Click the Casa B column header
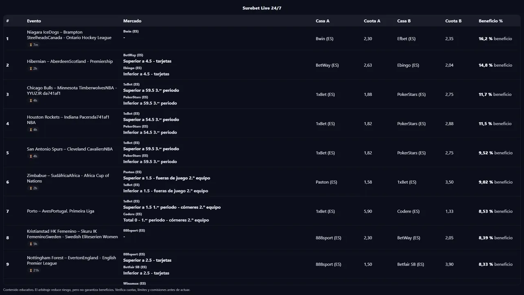524x295 pixels. pos(404,21)
